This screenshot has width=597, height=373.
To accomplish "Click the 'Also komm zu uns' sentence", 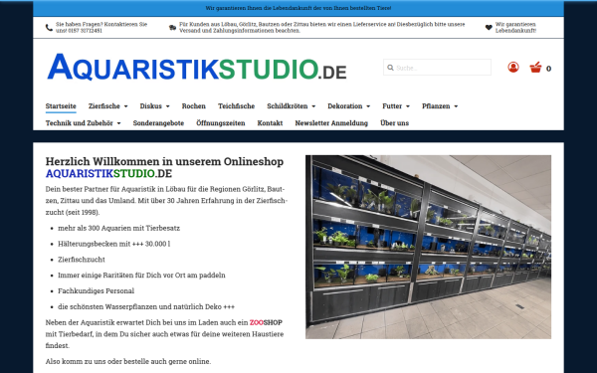I will coord(128,361).
